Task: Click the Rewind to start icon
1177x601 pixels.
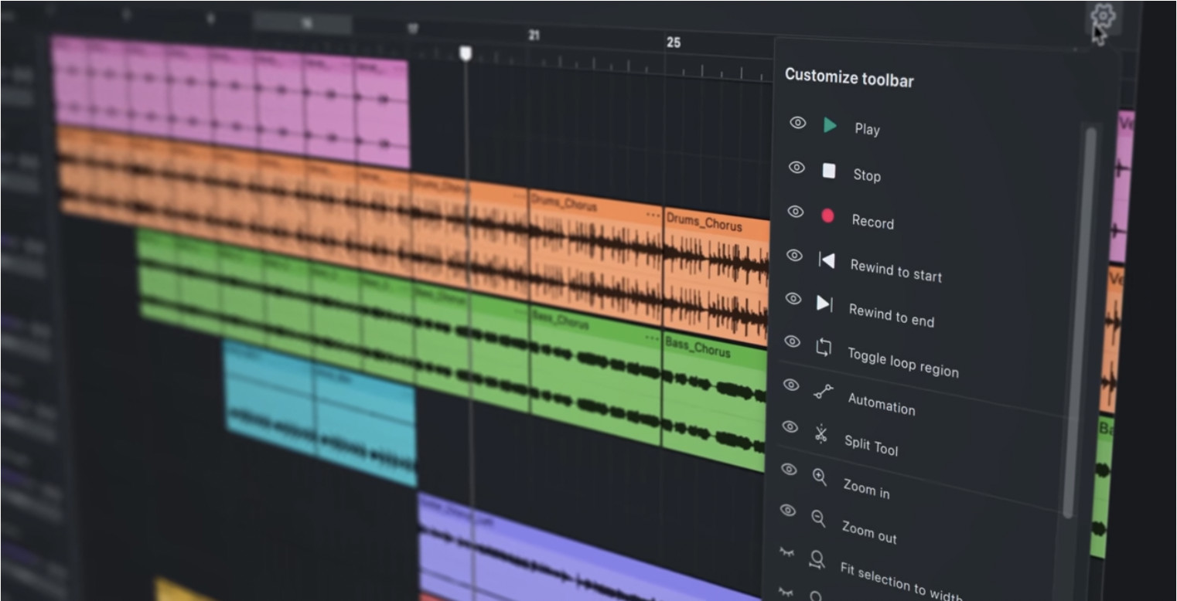Action: [x=826, y=260]
